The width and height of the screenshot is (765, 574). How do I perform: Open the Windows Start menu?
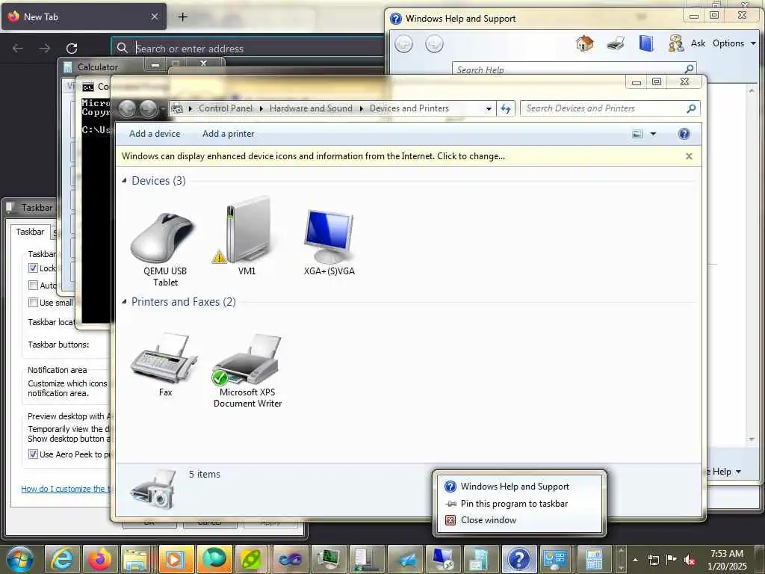pyautogui.click(x=20, y=559)
